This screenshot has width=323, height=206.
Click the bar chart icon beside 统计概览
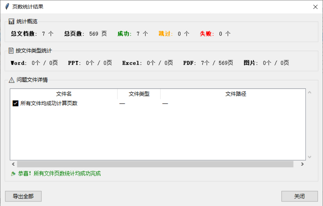11,21
